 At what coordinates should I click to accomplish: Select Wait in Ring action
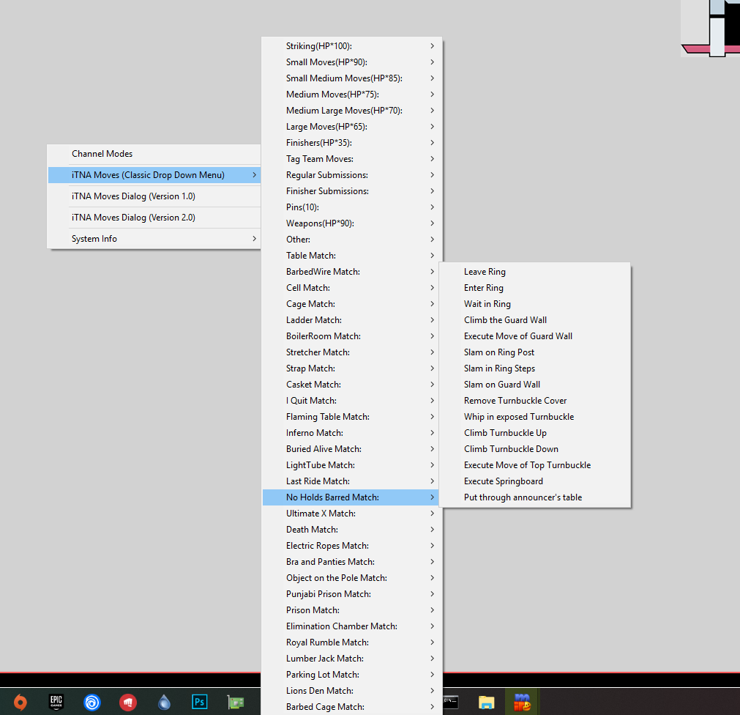click(535, 304)
